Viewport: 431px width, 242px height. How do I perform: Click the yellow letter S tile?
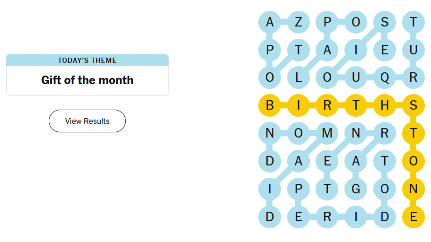413,105
